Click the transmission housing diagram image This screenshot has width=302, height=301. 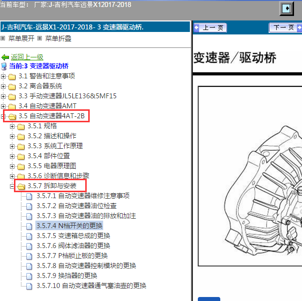(x=250, y=176)
